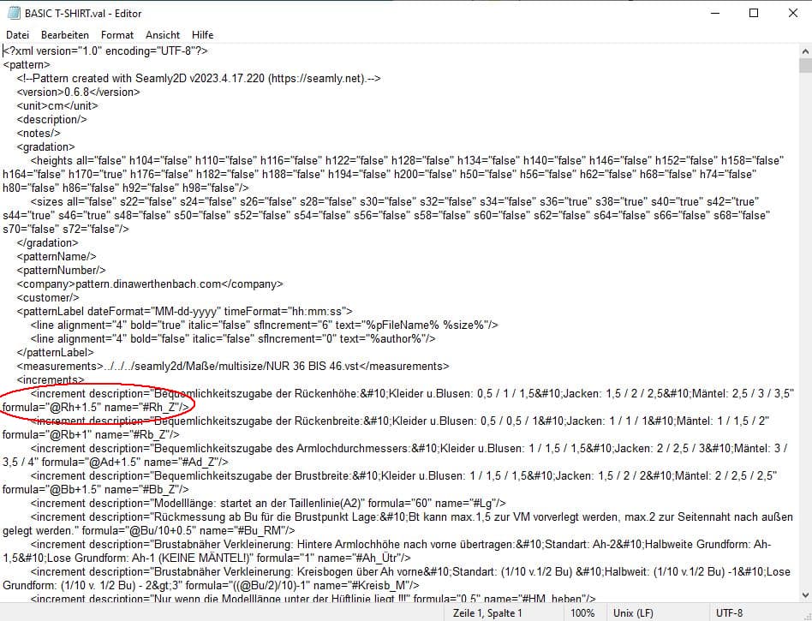812x621 pixels.
Task: Close the BASIC T-SHIRT.val editor window
Action: (x=792, y=13)
